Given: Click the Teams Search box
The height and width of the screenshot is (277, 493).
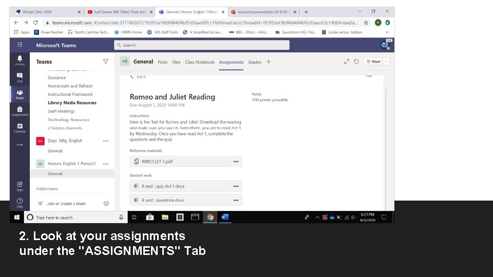Looking at the screenshot, I should point(201,45).
